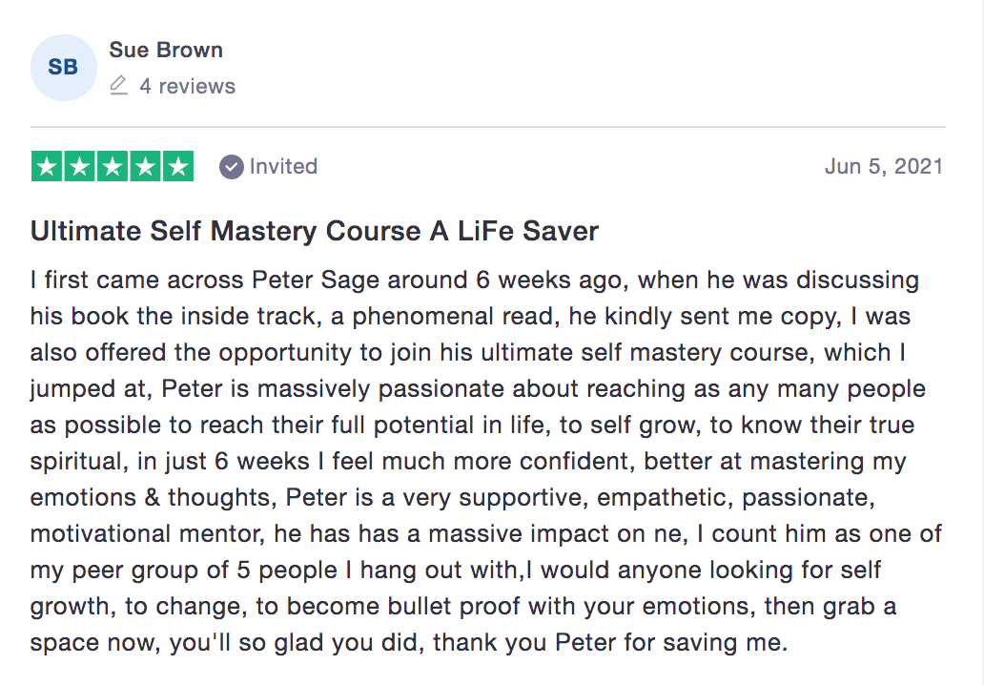Click the fourth green rating star
Image resolution: width=984 pixels, height=685 pixels.
point(145,167)
